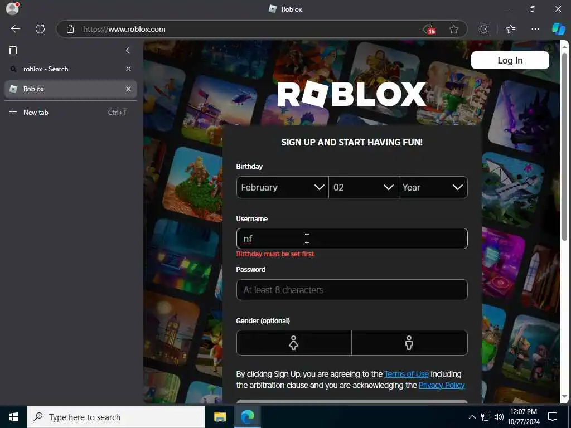
Task: Open the taskbar clock and date
Action: pyautogui.click(x=524, y=417)
